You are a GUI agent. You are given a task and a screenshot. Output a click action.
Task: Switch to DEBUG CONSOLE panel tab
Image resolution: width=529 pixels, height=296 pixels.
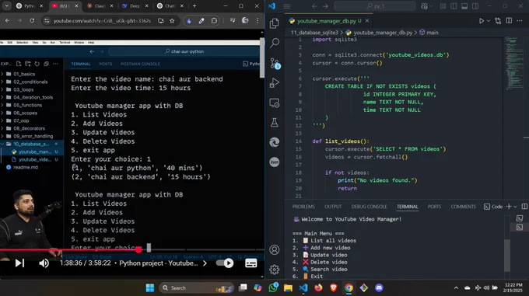pos(369,207)
